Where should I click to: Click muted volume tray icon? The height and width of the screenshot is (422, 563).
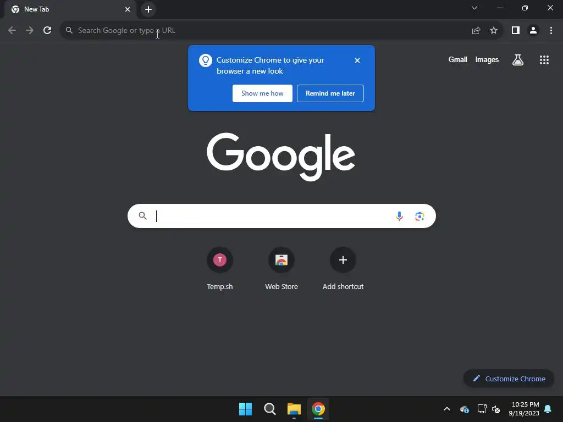(496, 409)
